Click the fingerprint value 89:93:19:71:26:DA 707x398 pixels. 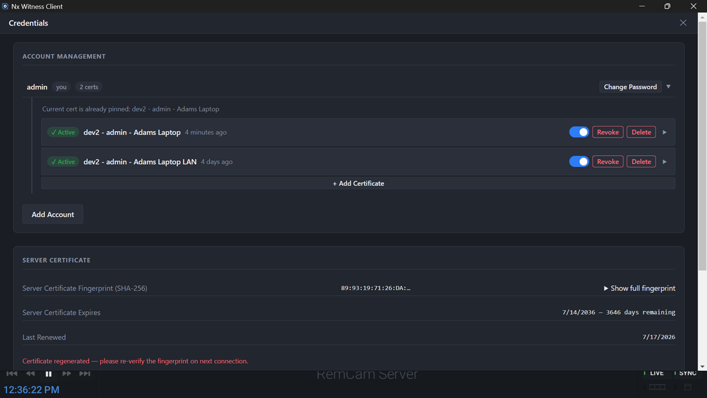point(376,288)
